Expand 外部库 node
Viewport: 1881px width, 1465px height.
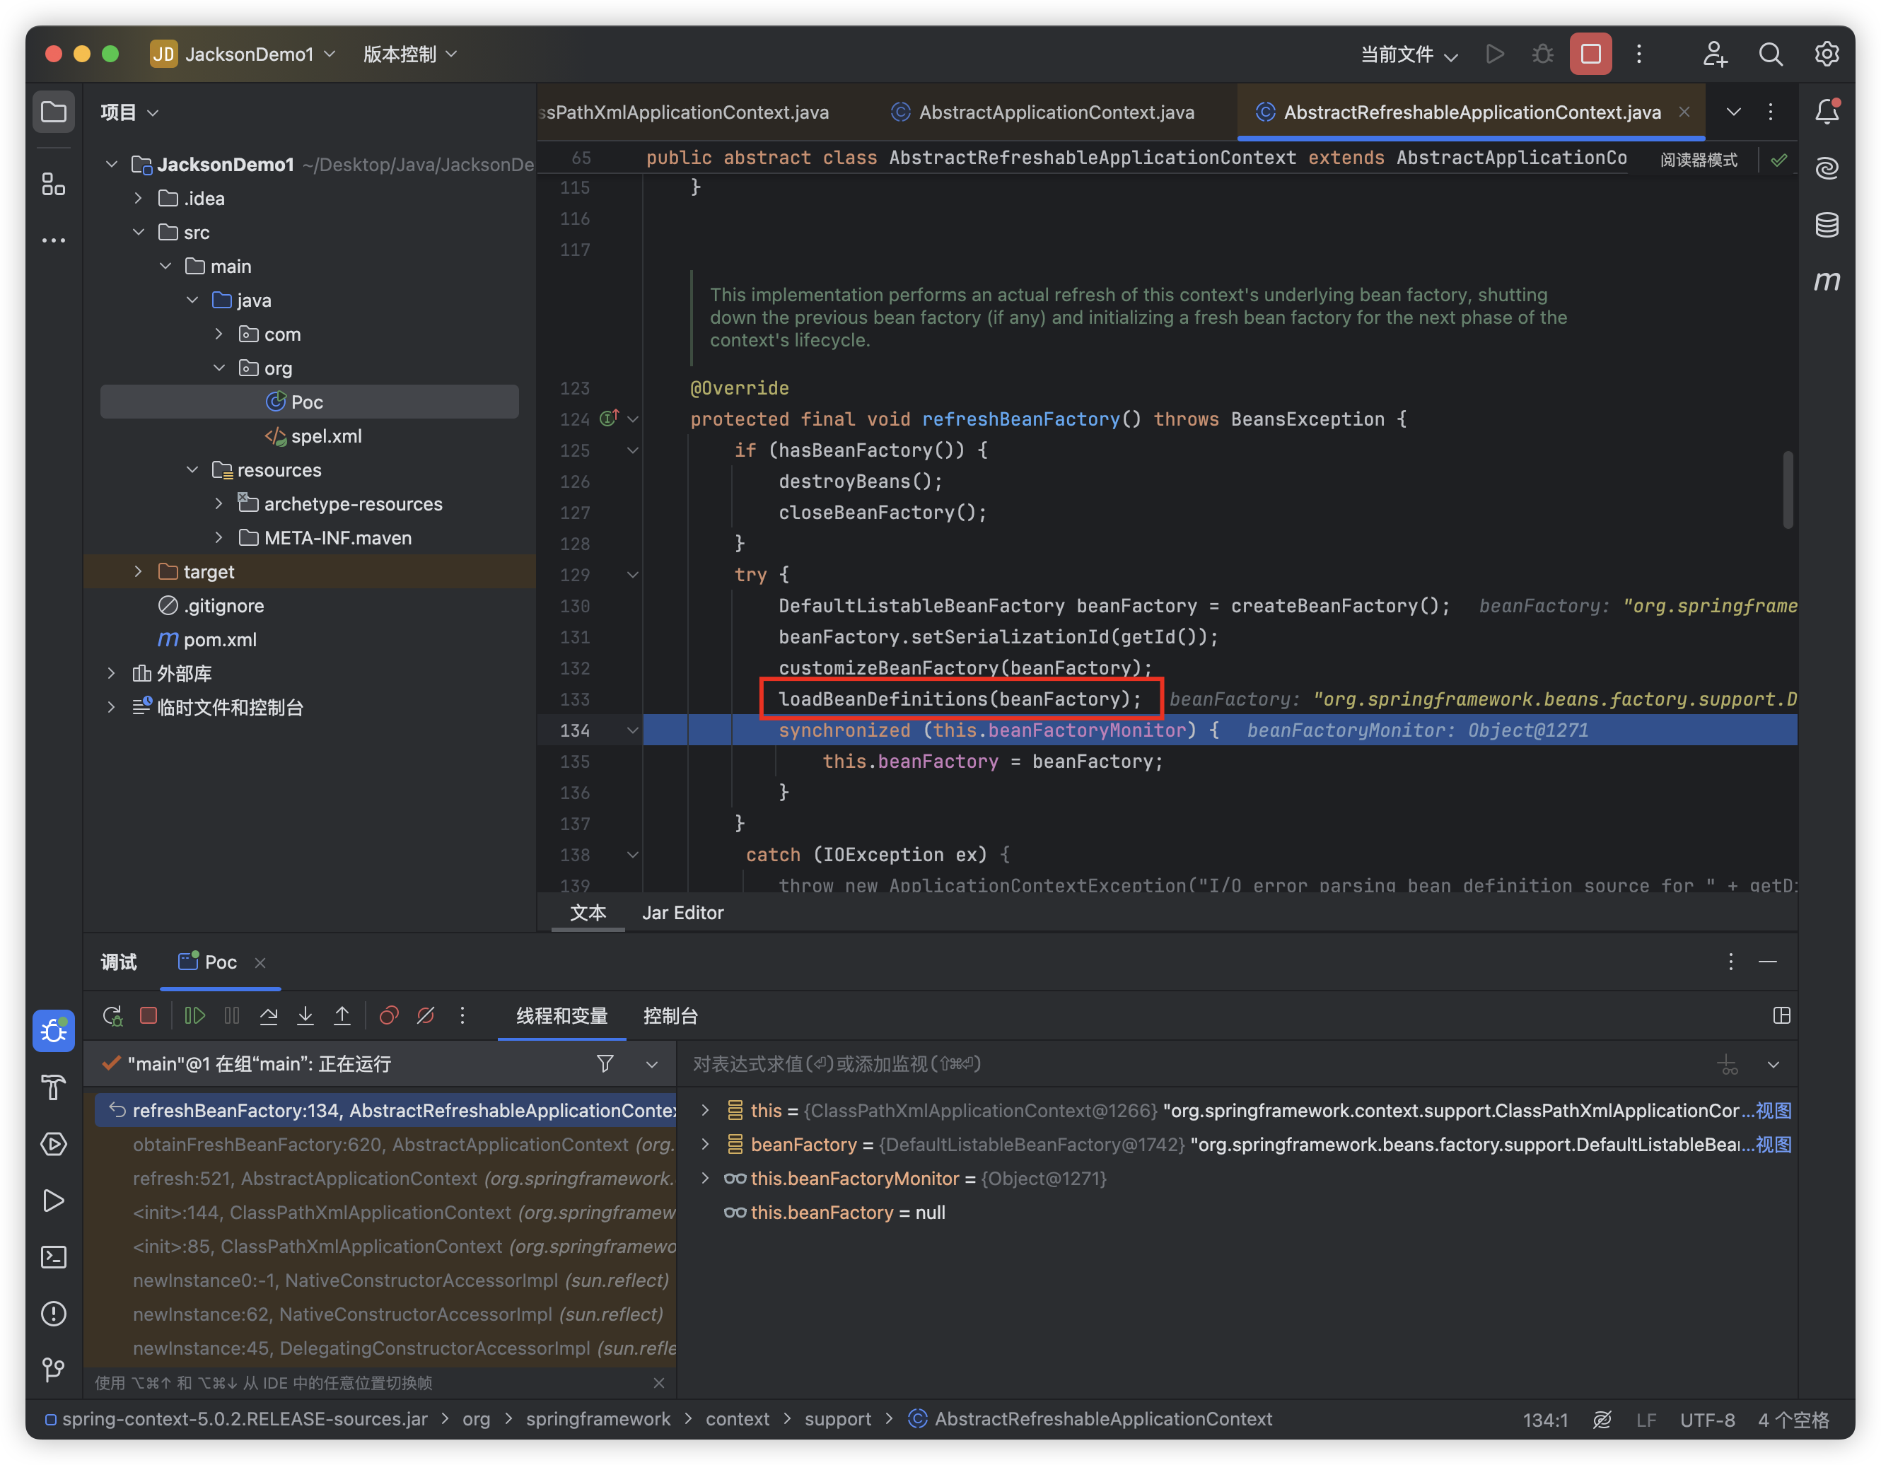pos(111,674)
